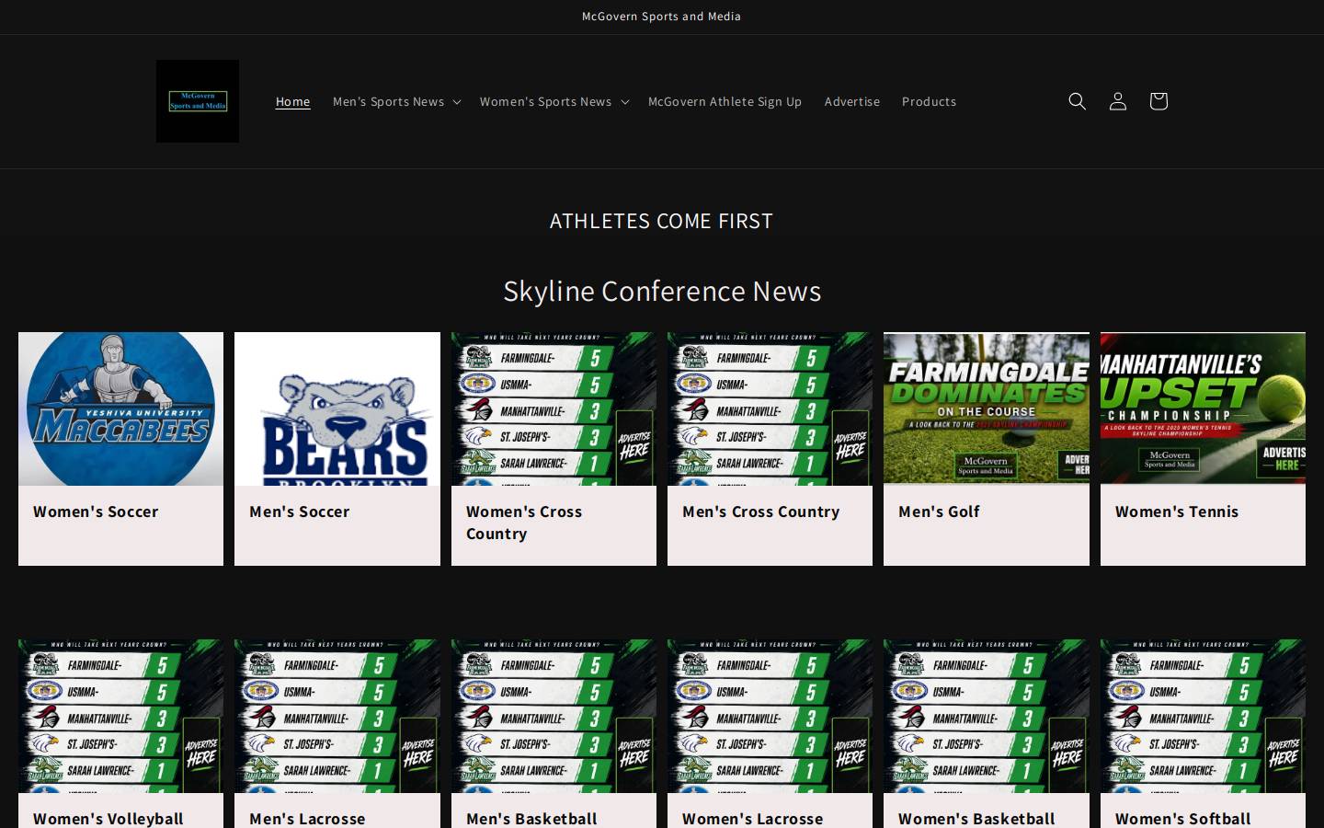
Task: Open the Men's Golf link
Action: click(939, 512)
